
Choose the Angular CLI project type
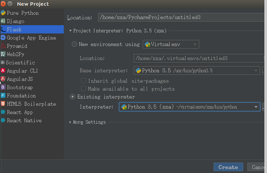32,71
